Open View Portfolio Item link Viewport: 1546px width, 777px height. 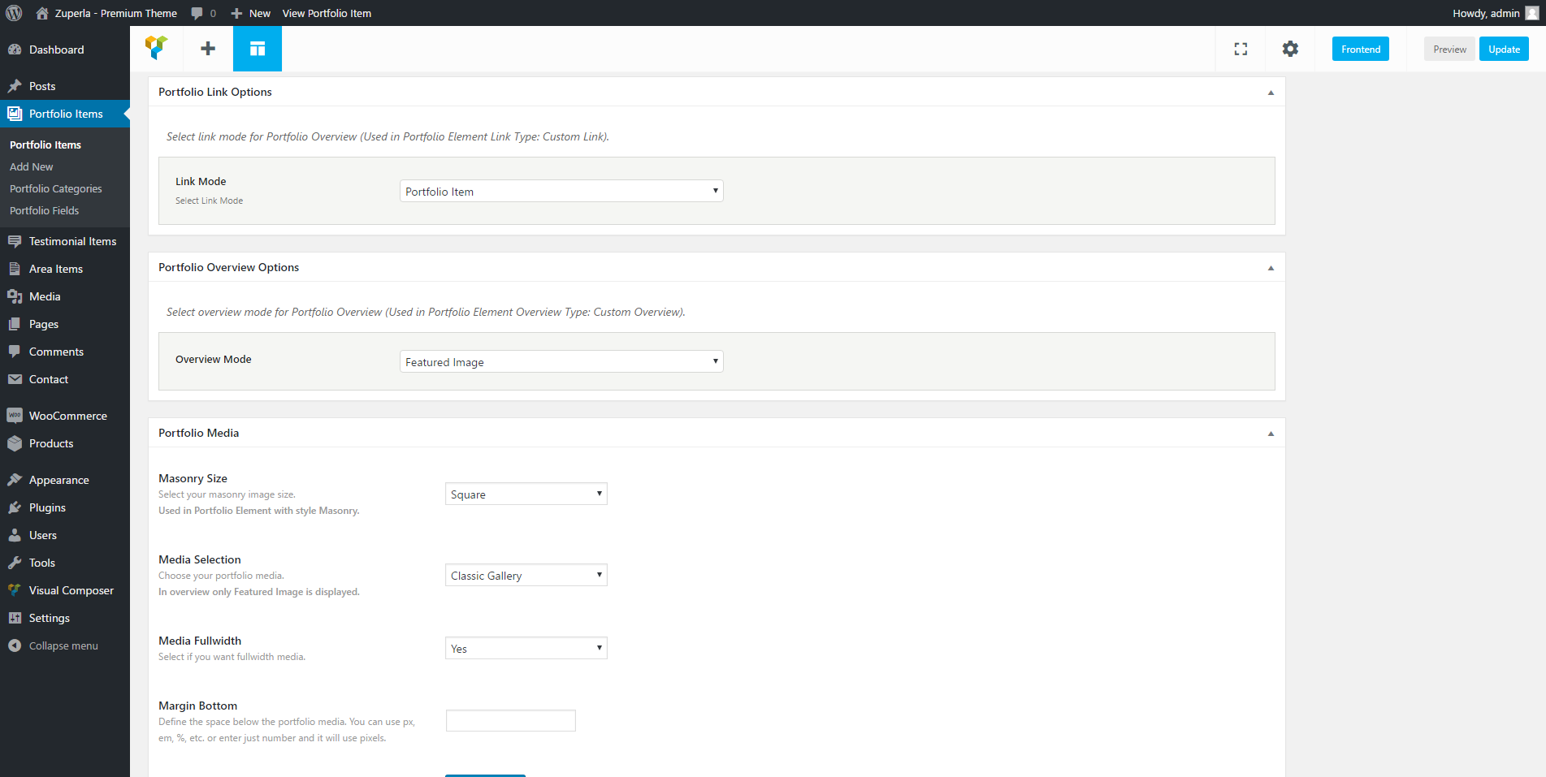coord(327,13)
